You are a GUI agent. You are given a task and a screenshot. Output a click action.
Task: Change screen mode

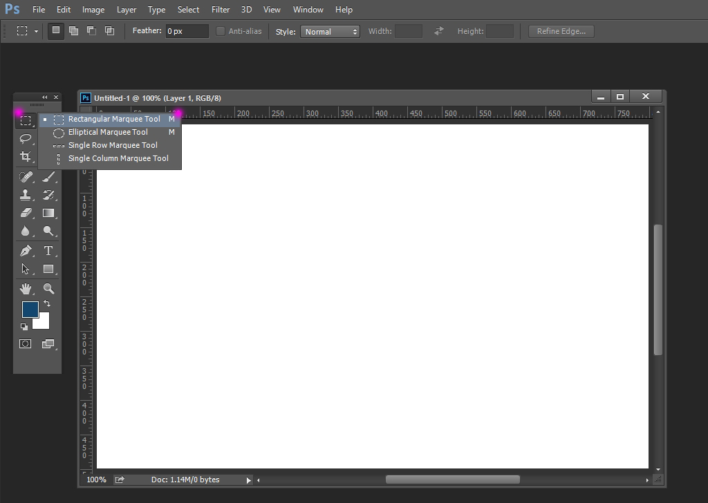[x=48, y=344]
